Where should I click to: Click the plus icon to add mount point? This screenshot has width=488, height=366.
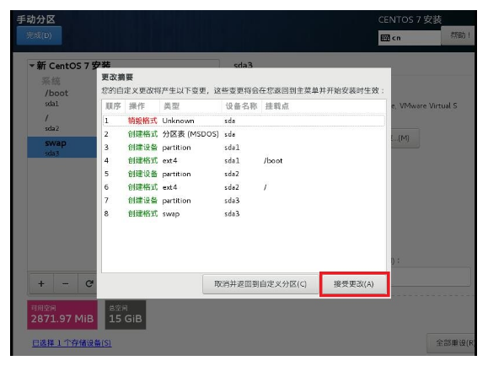coord(41,283)
